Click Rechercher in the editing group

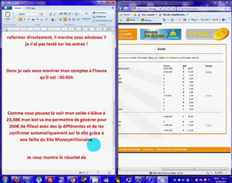tap(99, 13)
